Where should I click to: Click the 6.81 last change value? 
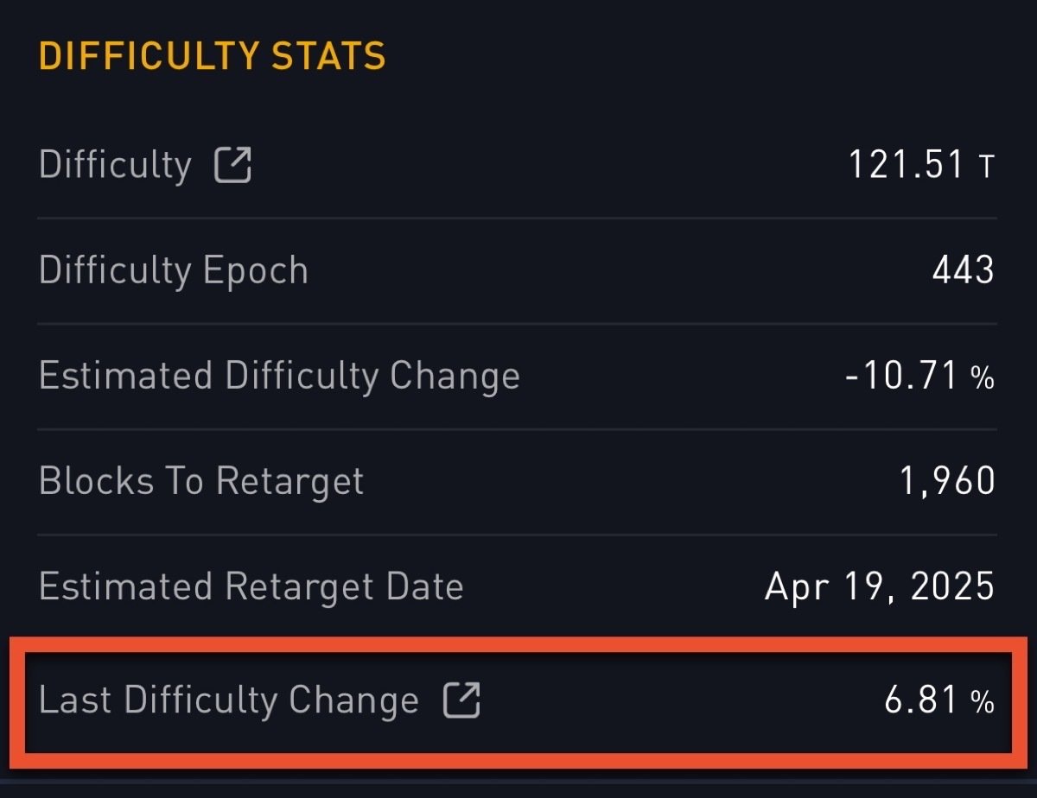coord(922,701)
